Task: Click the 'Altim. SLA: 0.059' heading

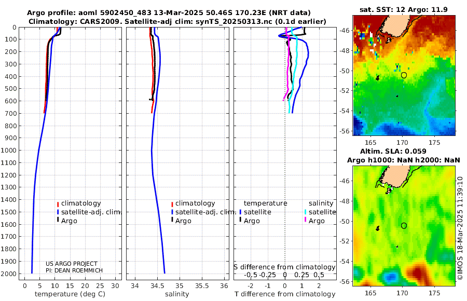Action: pyautogui.click(x=393, y=152)
